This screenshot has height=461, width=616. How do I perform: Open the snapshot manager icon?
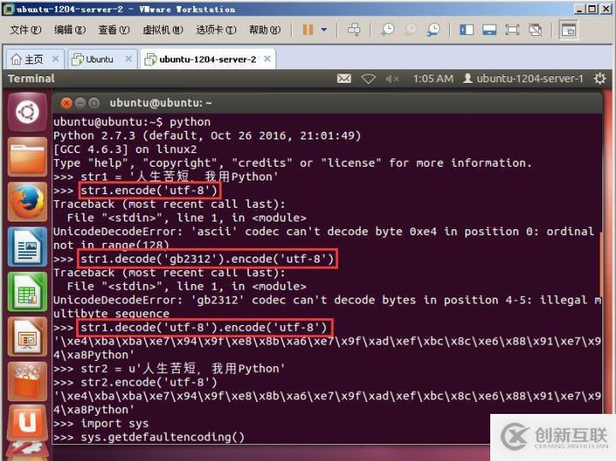tap(434, 30)
